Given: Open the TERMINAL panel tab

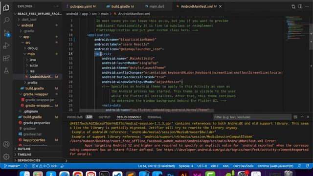Looking at the screenshot, I should coord(155,117).
